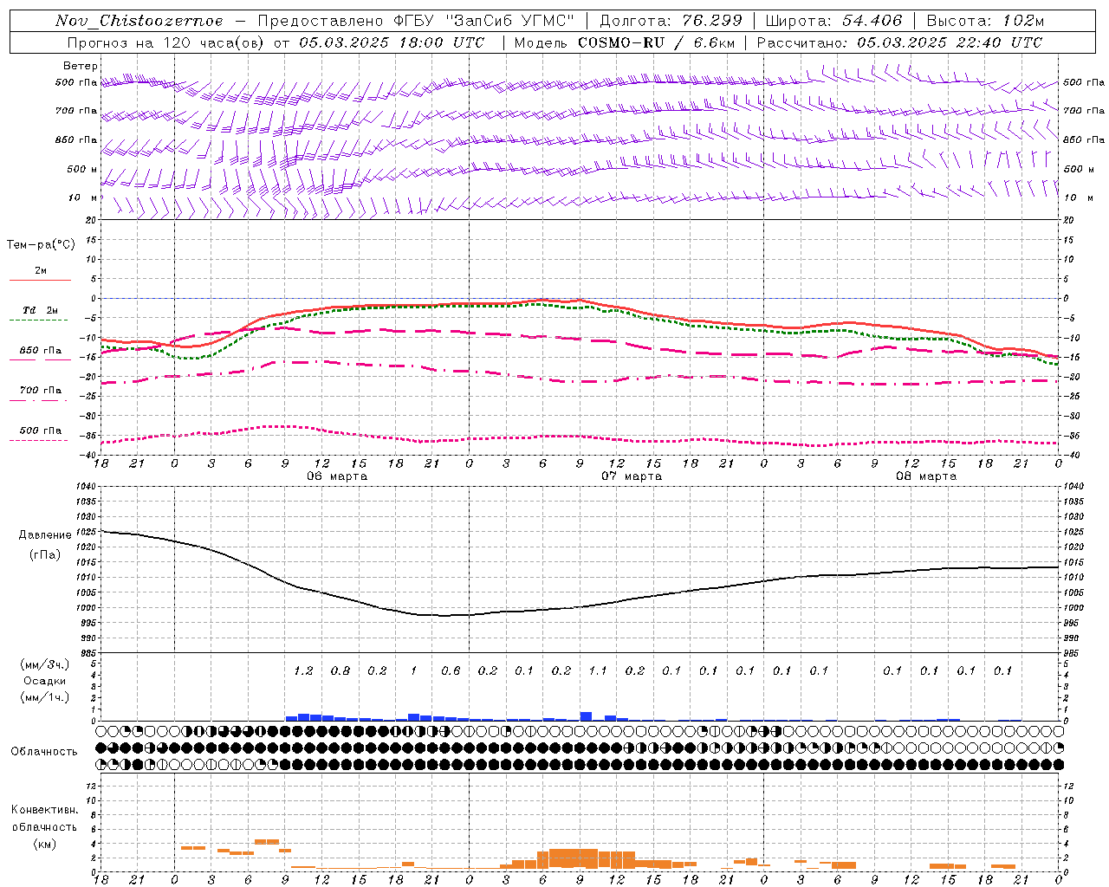Click the Конвективн. convective cloud label
Viewport: 1109px width, 887px height.
tap(44, 810)
